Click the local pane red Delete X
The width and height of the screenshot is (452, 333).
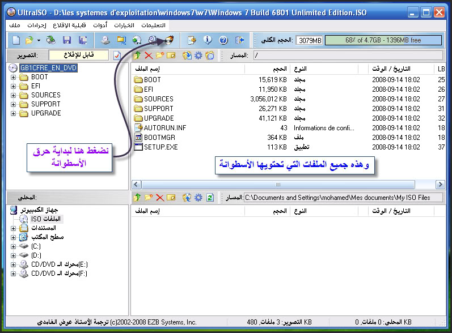click(x=160, y=198)
